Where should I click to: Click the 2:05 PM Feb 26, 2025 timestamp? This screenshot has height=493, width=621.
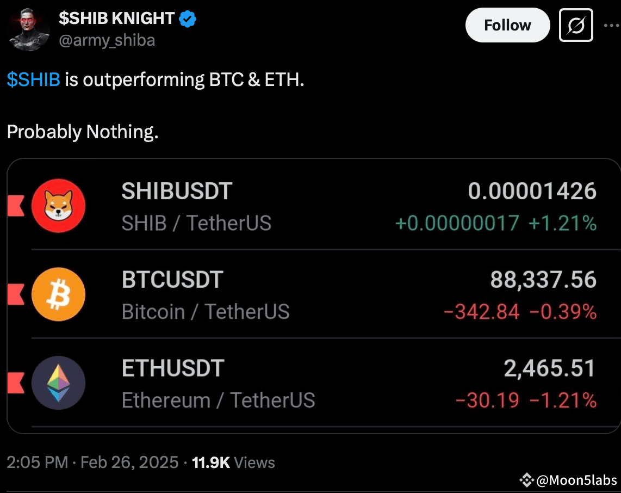point(92,463)
